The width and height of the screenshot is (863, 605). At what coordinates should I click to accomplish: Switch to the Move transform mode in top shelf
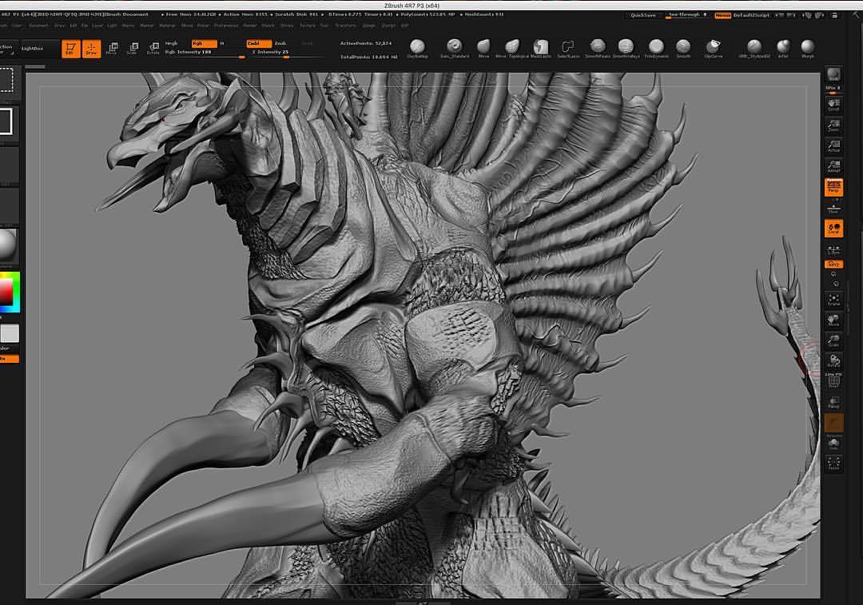(112, 49)
